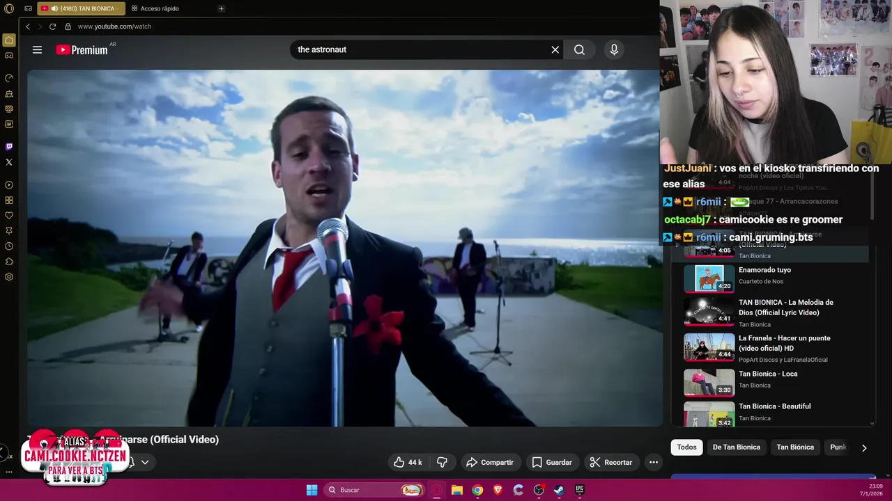This screenshot has width=892, height=501.
Task: Click the Loca thumbnail 3:30
Action: coord(709,382)
